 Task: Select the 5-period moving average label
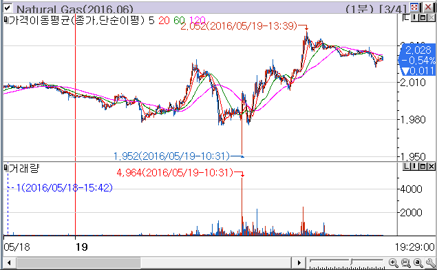151,21
